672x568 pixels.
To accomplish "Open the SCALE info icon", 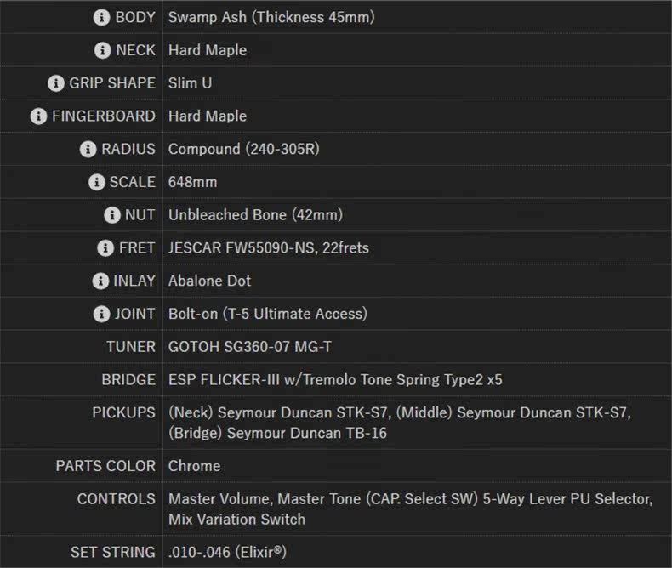I will [96, 182].
